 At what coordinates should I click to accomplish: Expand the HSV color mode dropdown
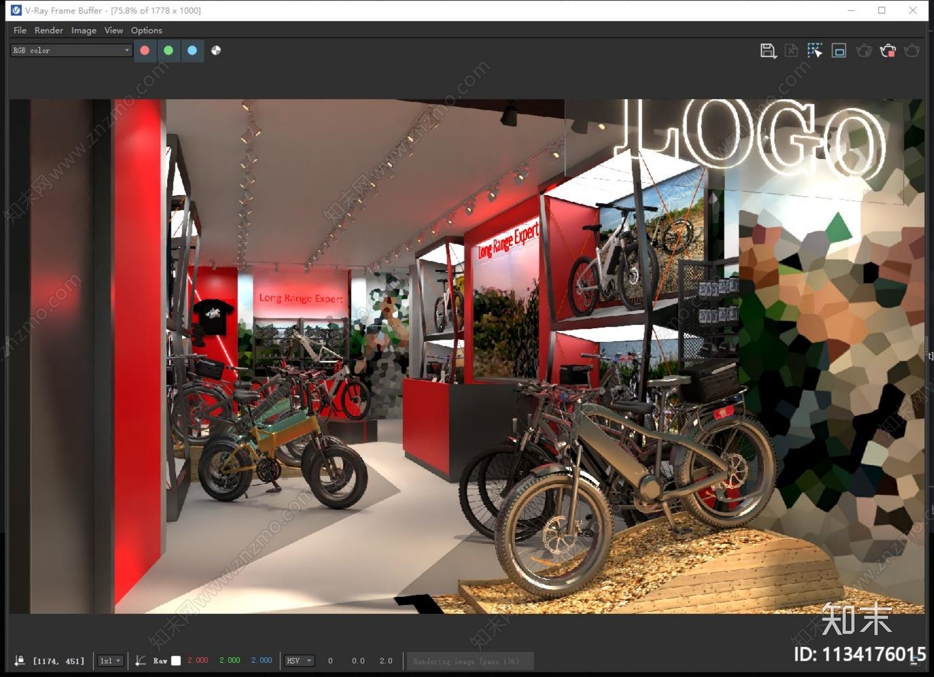click(299, 661)
